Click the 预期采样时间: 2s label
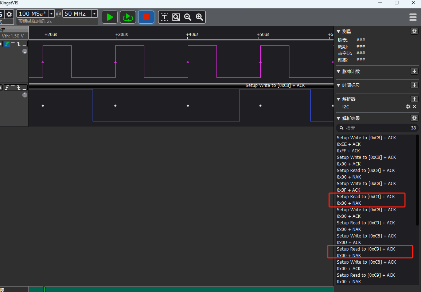 point(35,21)
